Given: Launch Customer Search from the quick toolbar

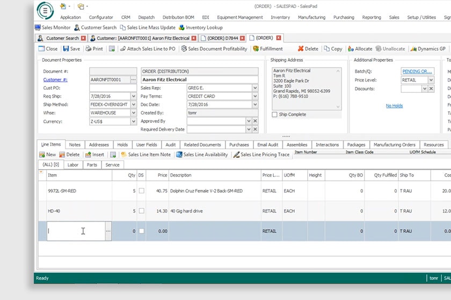Looking at the screenshot, I should [x=96, y=27].
